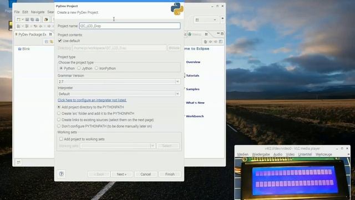Open the Navigate menu in Eclipse
This screenshot has width=355, height=200.
pos(38,12)
